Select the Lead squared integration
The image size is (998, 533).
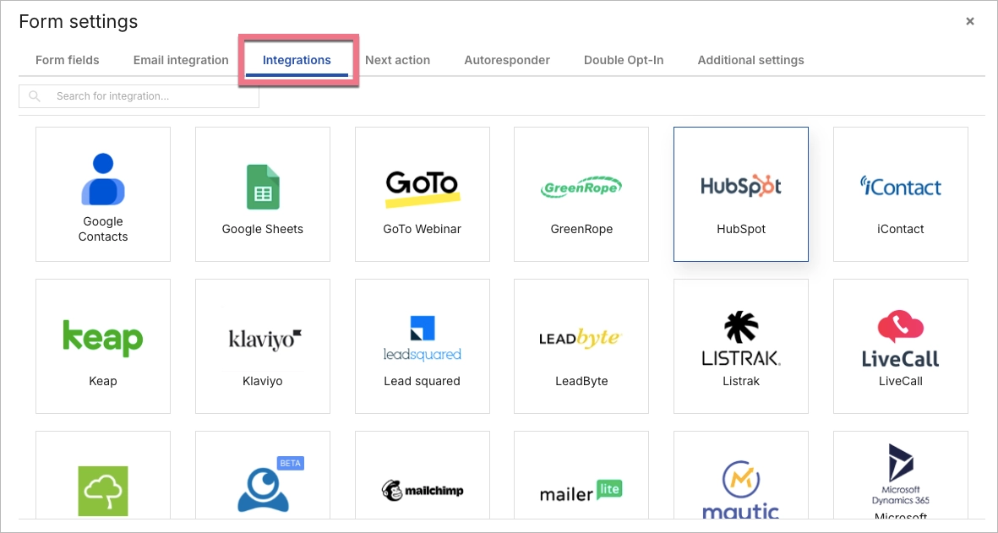(x=422, y=345)
